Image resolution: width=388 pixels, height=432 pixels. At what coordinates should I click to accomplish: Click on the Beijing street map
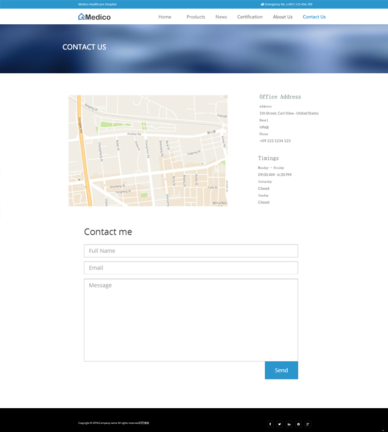[x=148, y=150]
